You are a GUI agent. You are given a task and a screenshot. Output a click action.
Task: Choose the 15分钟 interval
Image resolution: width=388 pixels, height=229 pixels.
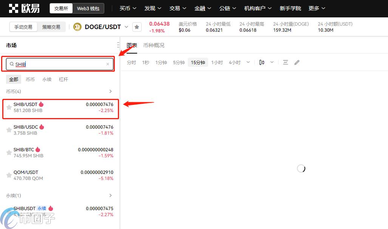[x=198, y=63]
